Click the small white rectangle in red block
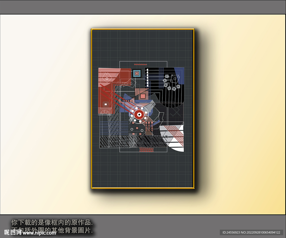The width and height of the screenshot is (286, 238). (x=106, y=104)
